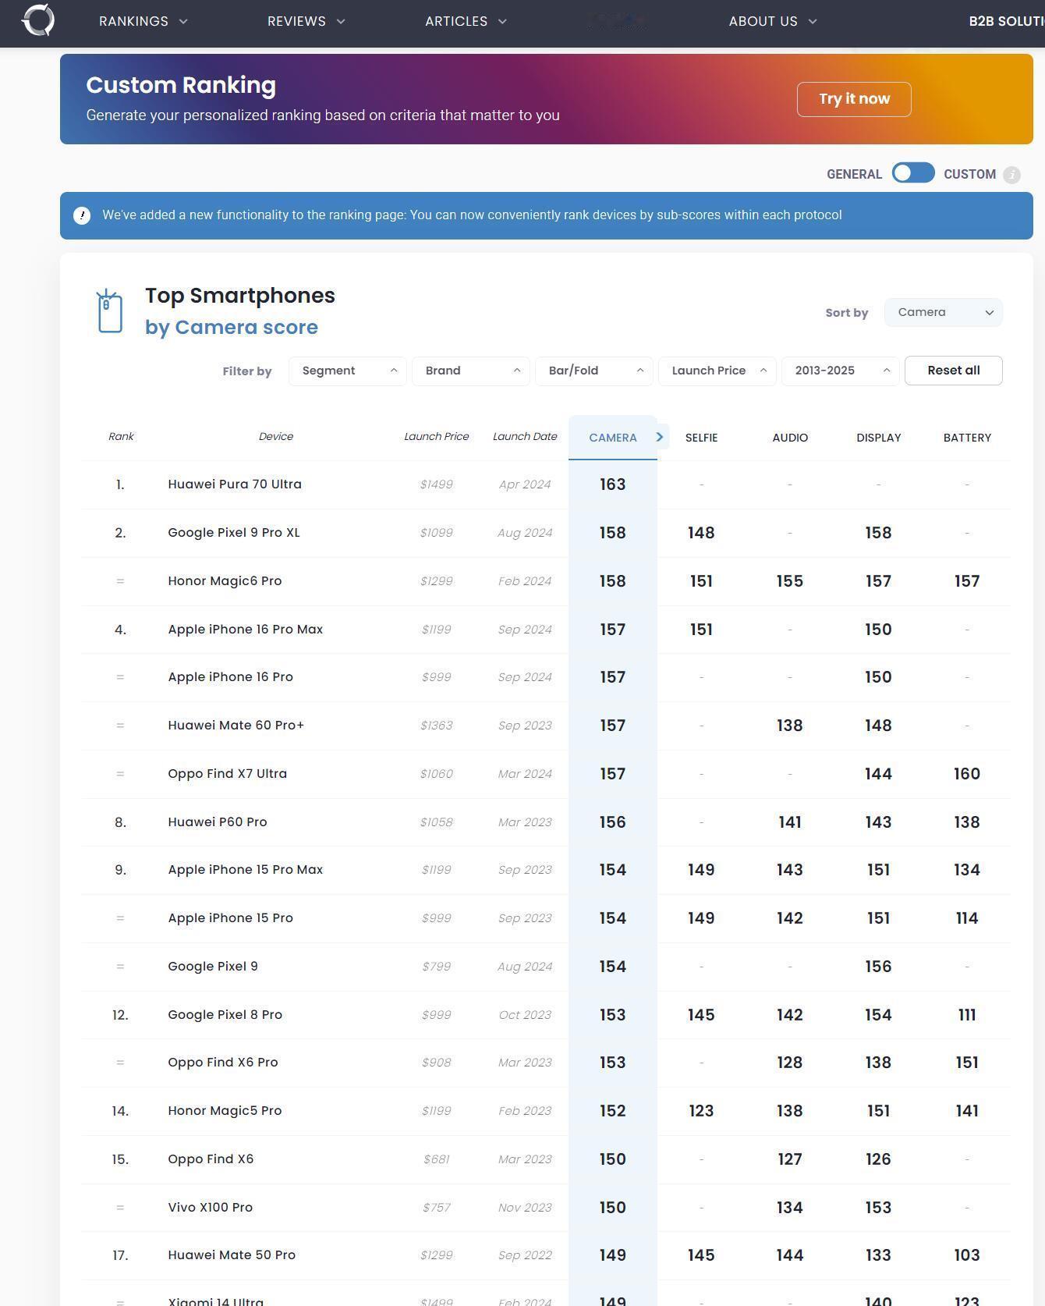Open the REVIEWS menu
The image size is (1045, 1306).
click(x=306, y=21)
